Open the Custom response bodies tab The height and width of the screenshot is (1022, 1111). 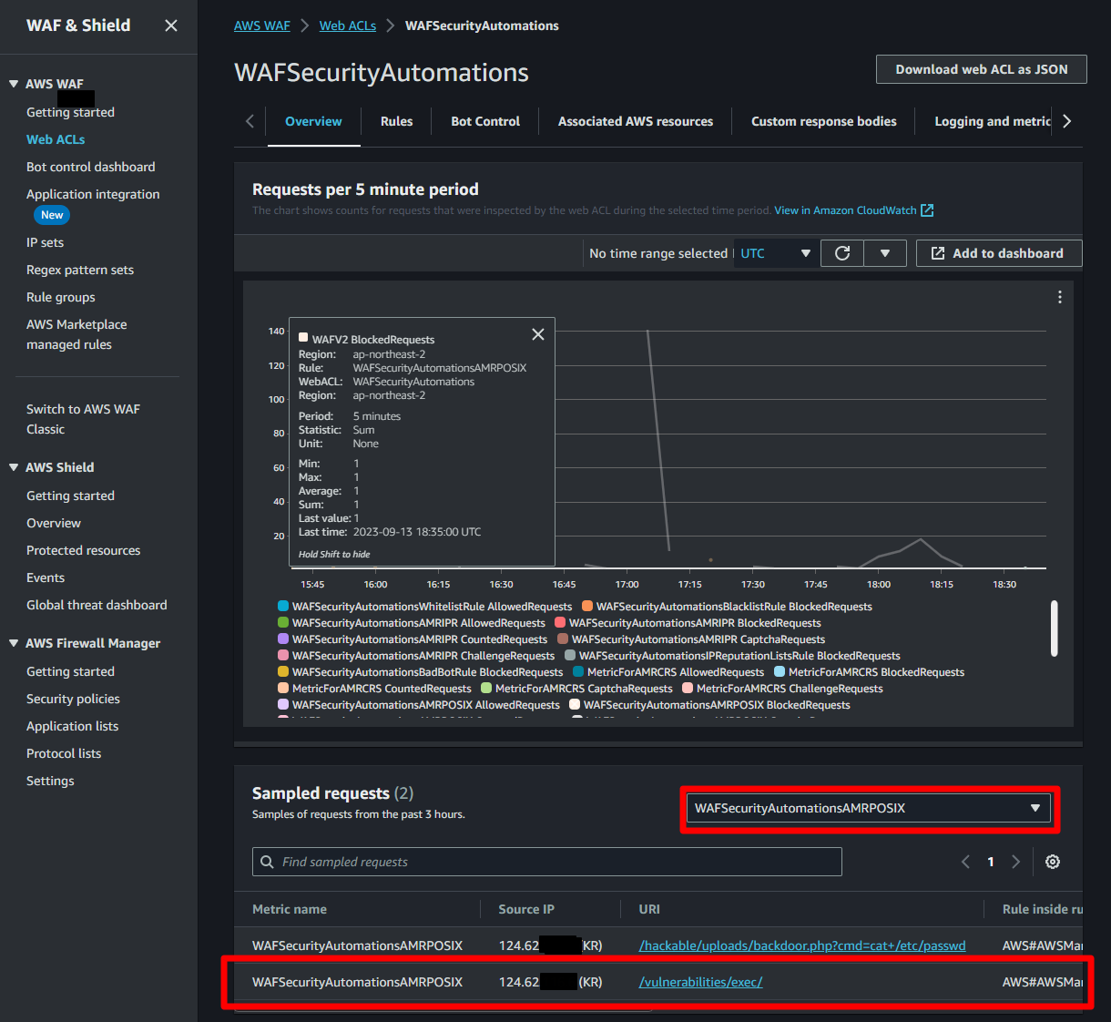(823, 121)
